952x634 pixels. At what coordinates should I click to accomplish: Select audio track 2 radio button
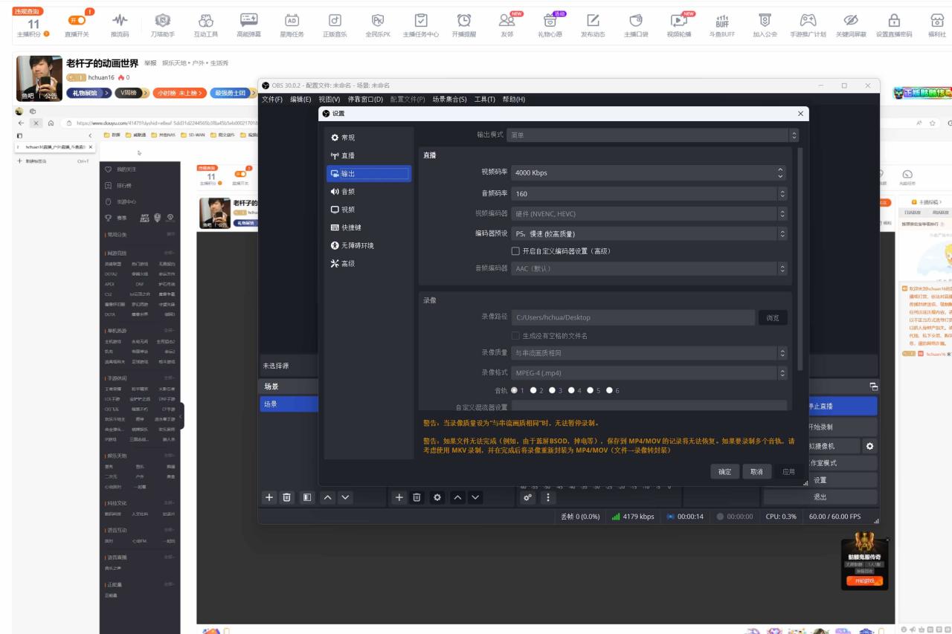click(533, 390)
